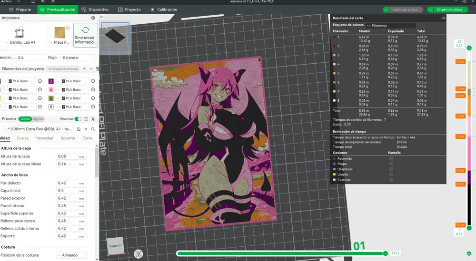Click the horizontal move slider handle
This screenshot has height=261, width=476.
[385, 253]
